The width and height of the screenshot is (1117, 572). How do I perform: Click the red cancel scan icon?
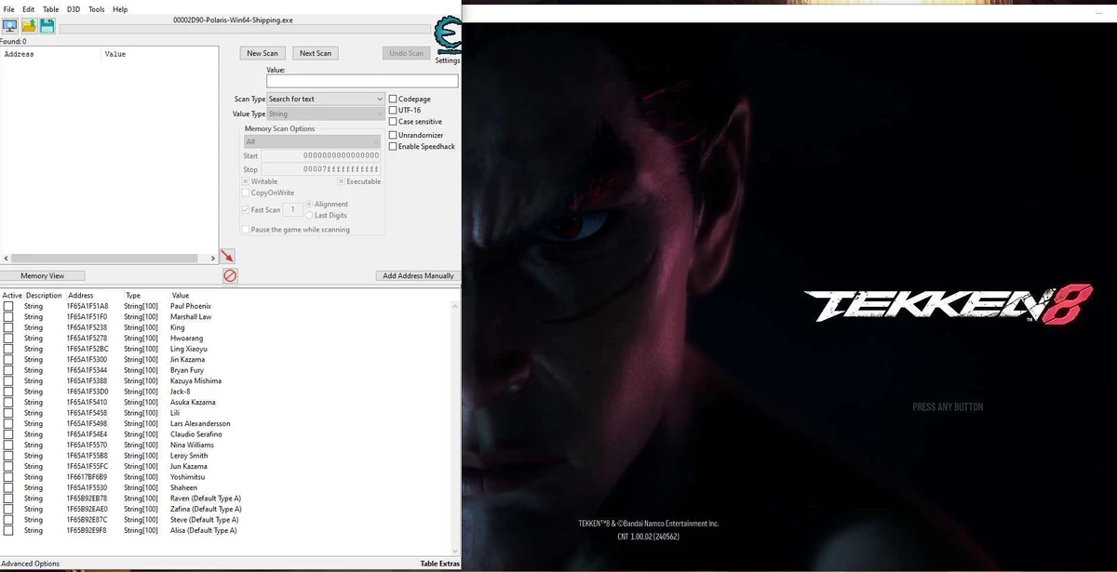pos(230,275)
